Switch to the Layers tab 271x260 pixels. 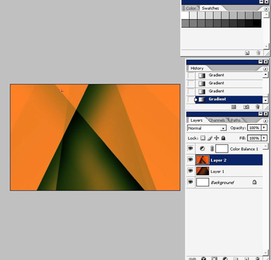[196, 120]
